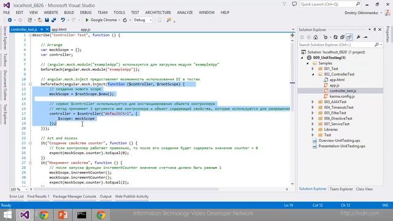Image resolution: width=393 pixels, height=221 pixels.
Task: Collapse the 009_UnitTesting(1) project node
Action: coord(302,58)
